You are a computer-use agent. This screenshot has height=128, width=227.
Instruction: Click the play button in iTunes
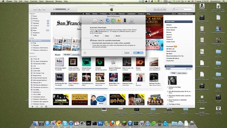tap(39, 9)
